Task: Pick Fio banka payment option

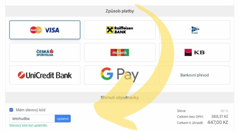Action: 194,30
